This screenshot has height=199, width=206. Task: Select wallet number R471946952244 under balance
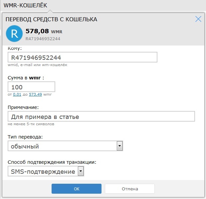pos(43,39)
